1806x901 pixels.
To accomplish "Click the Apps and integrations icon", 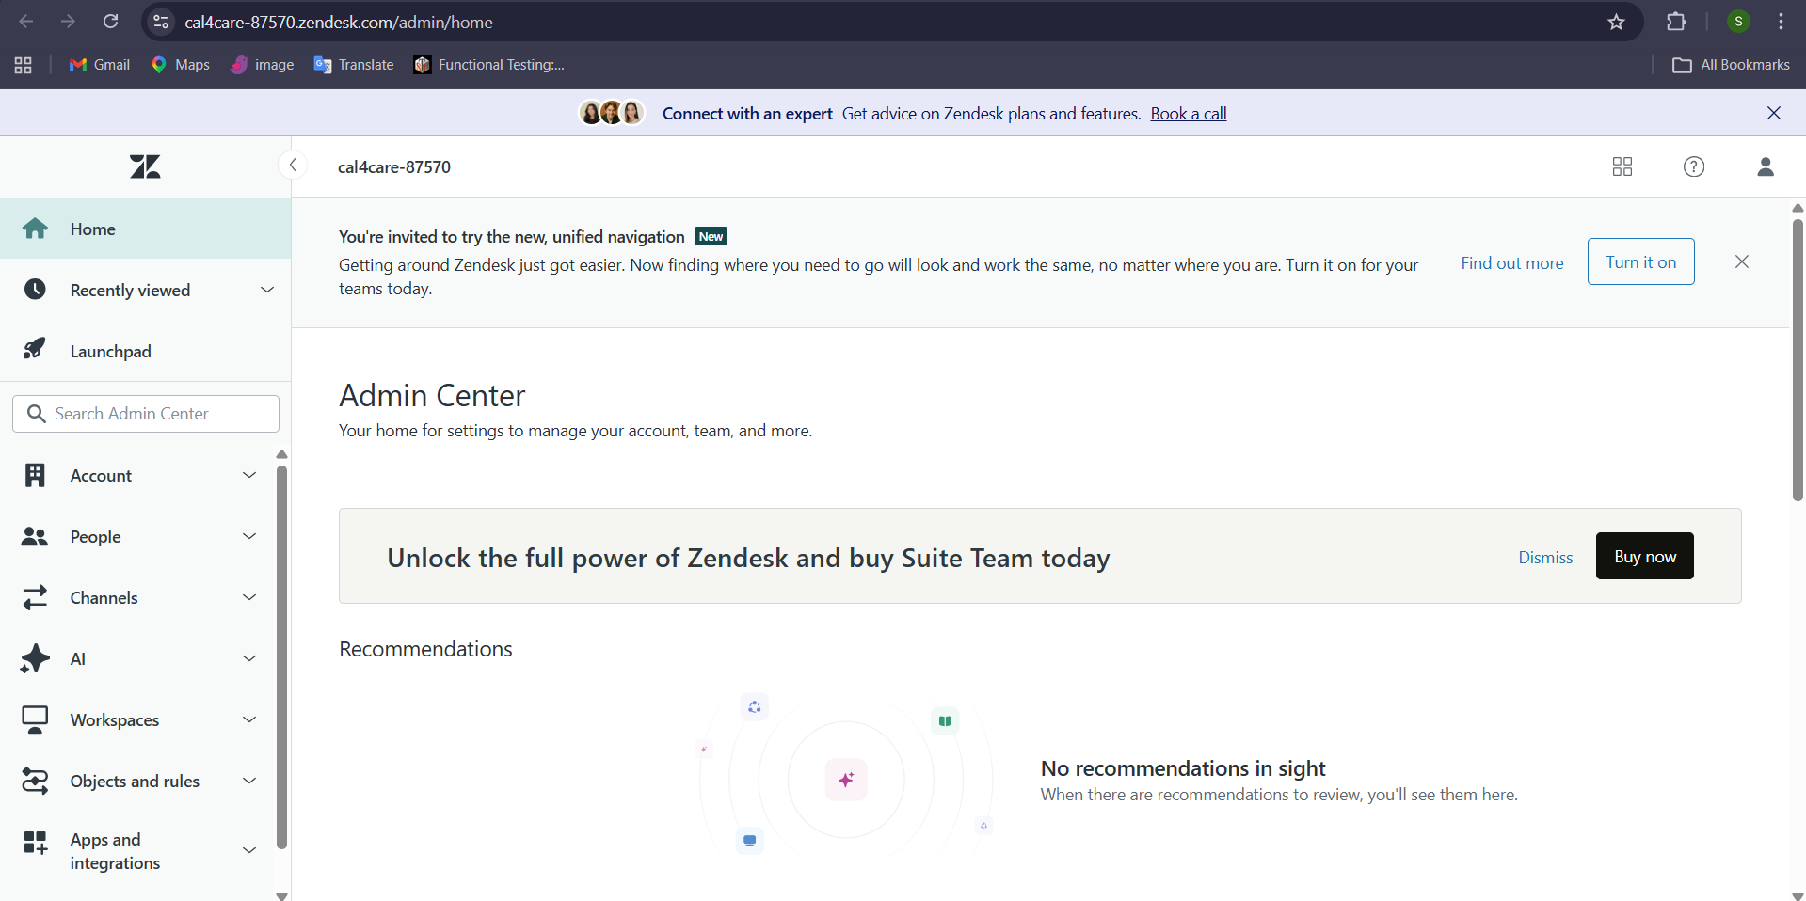I will pyautogui.click(x=35, y=843).
